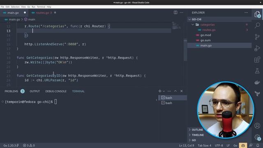Expand the GO section in Explorer

[192, 140]
